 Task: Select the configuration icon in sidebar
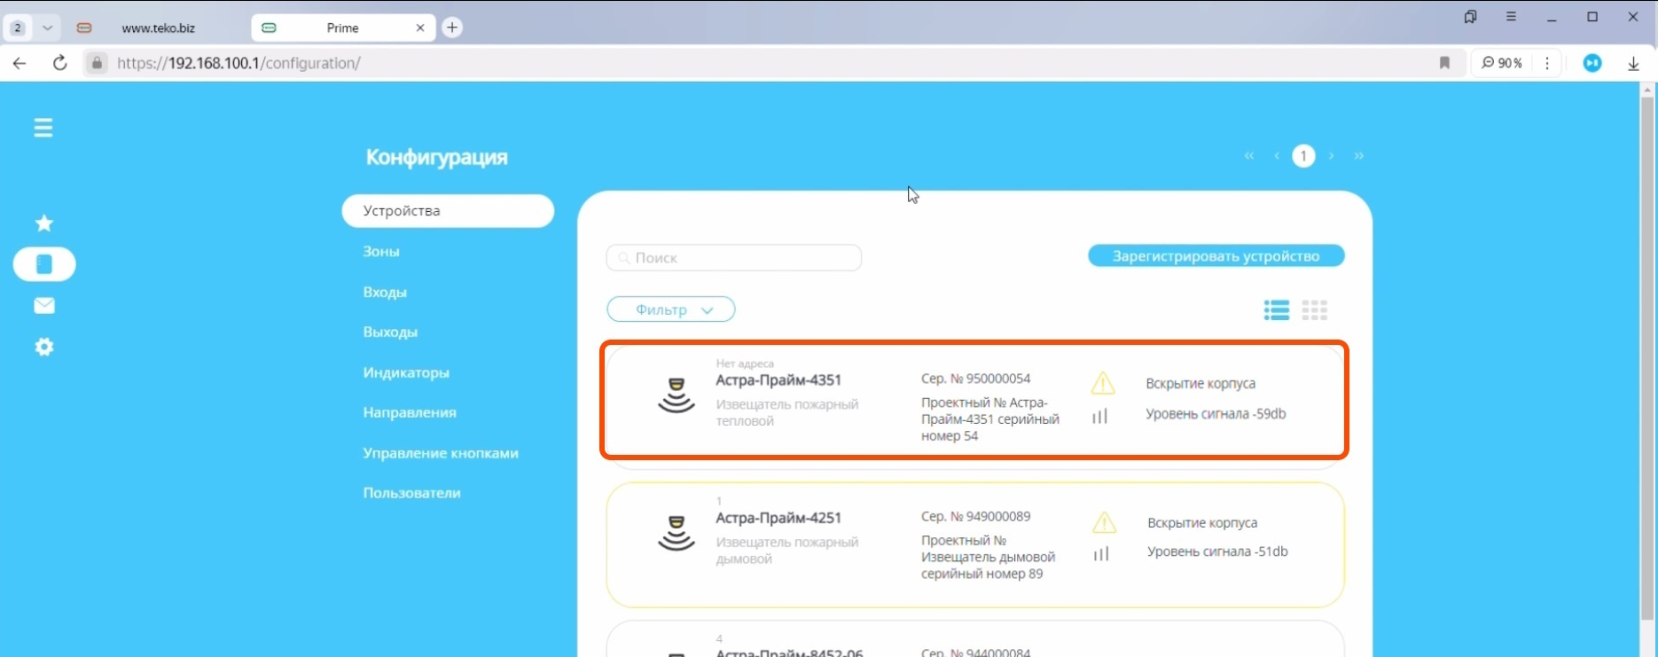coord(44,264)
